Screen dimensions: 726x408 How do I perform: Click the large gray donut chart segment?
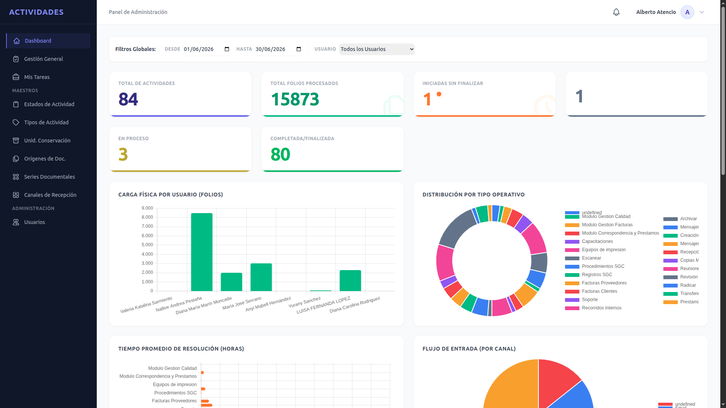(x=458, y=230)
